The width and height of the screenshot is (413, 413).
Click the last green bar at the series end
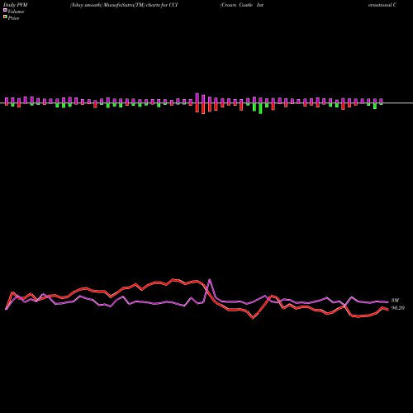pyautogui.click(x=381, y=104)
